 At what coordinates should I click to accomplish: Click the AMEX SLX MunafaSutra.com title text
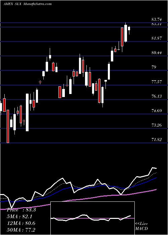click(x=28, y=4)
